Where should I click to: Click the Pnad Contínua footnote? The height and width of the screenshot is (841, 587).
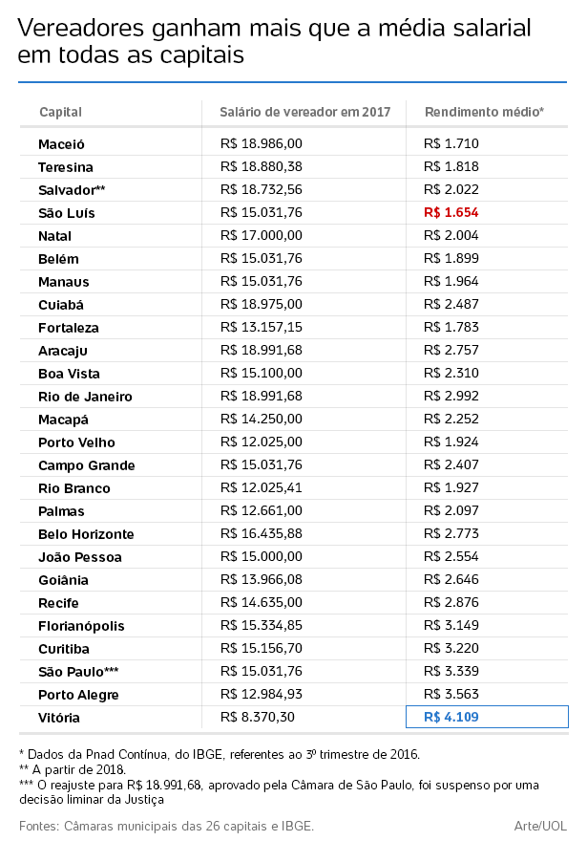(x=219, y=754)
